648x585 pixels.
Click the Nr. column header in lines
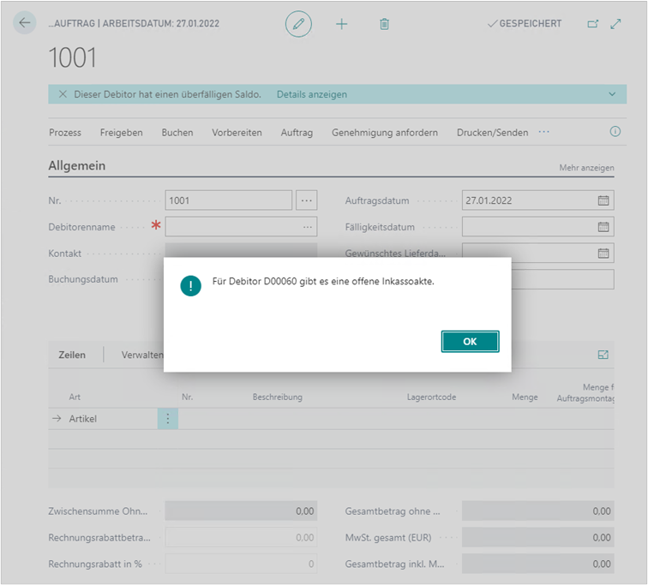pyautogui.click(x=187, y=397)
